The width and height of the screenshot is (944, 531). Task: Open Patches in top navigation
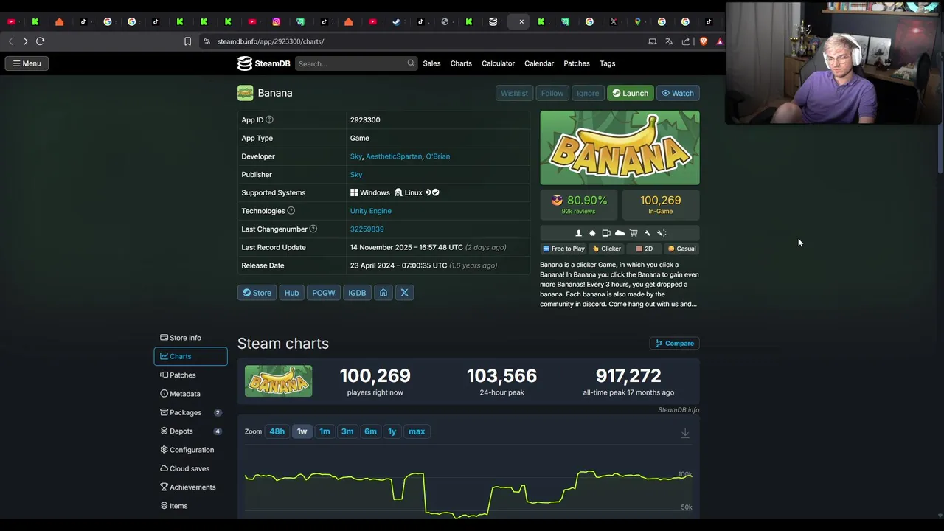(x=577, y=63)
